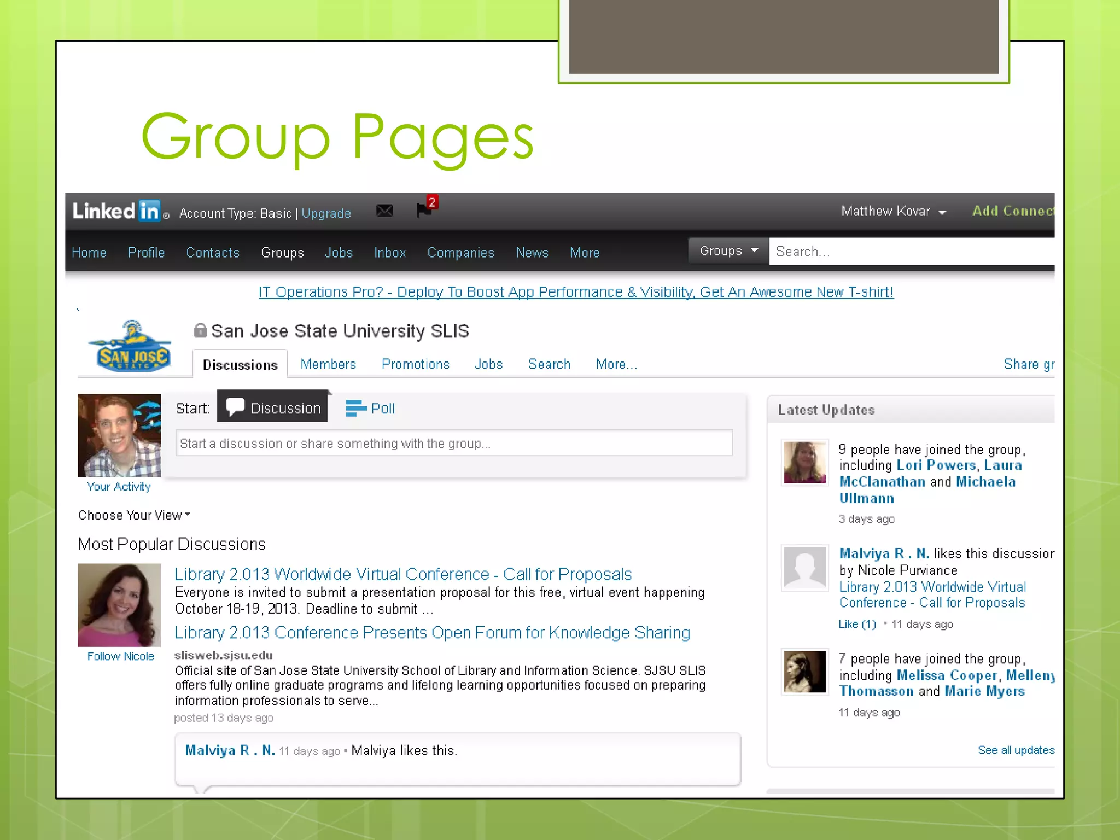Open the envelope messages icon

tap(384, 211)
